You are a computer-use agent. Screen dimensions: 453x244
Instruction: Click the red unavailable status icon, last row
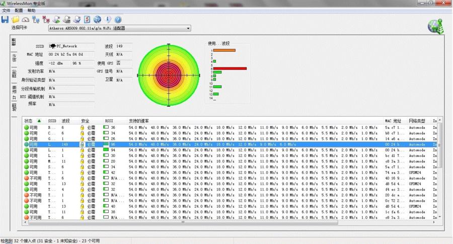click(26, 217)
